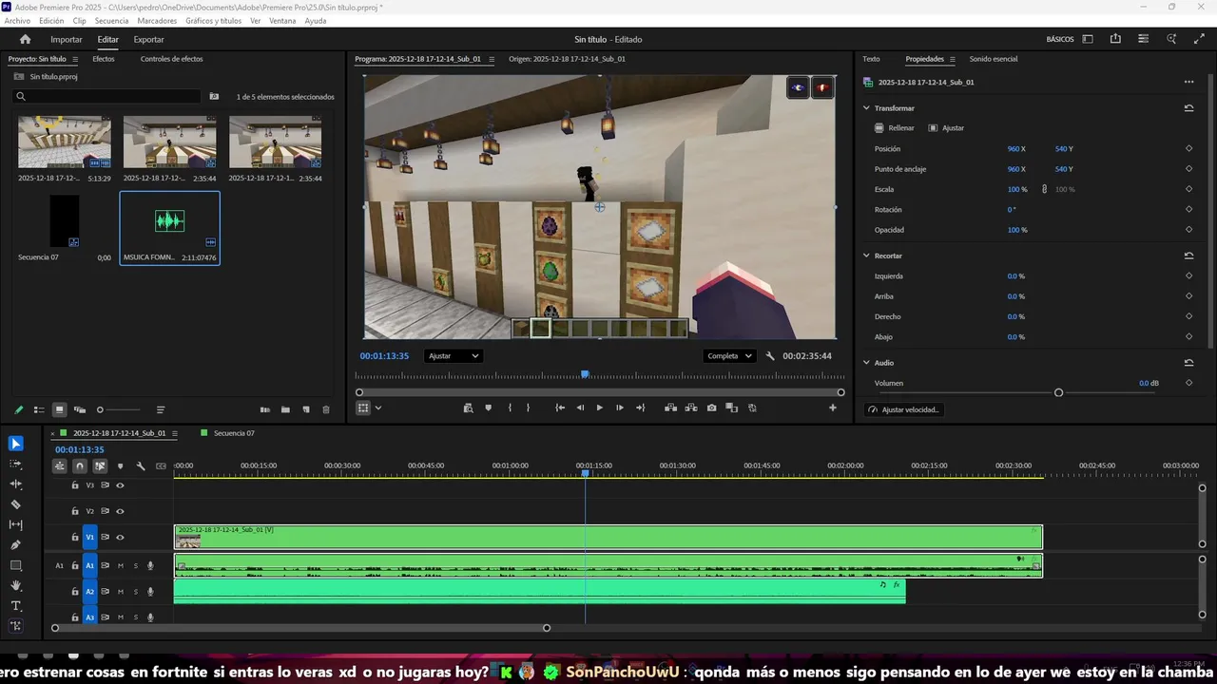Toggle V1 track output eye
Image resolution: width=1217 pixels, height=684 pixels.
click(x=120, y=538)
